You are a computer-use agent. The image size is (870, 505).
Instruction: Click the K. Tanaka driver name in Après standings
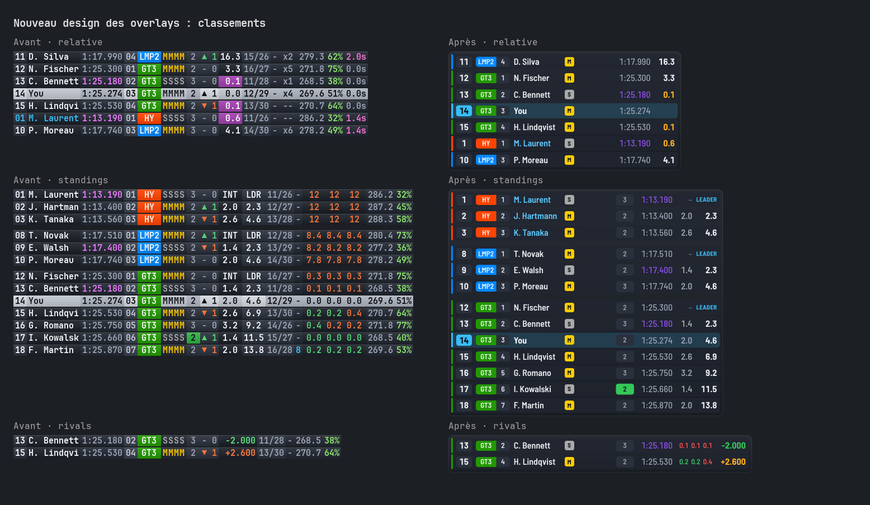pos(531,233)
